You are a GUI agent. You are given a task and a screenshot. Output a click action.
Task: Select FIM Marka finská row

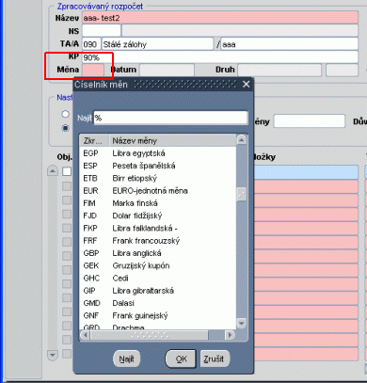(158, 203)
